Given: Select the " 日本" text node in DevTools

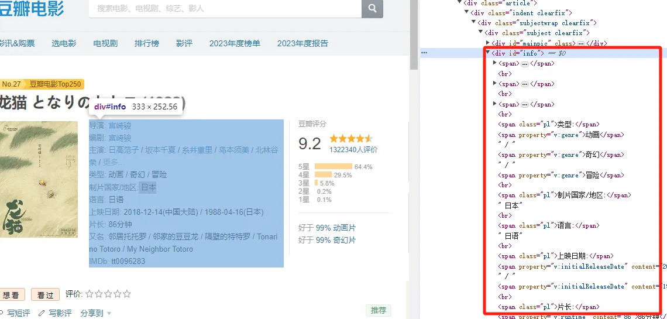Looking at the screenshot, I should [x=510, y=205].
